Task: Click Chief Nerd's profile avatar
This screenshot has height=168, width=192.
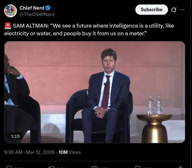Action: pos(11,11)
